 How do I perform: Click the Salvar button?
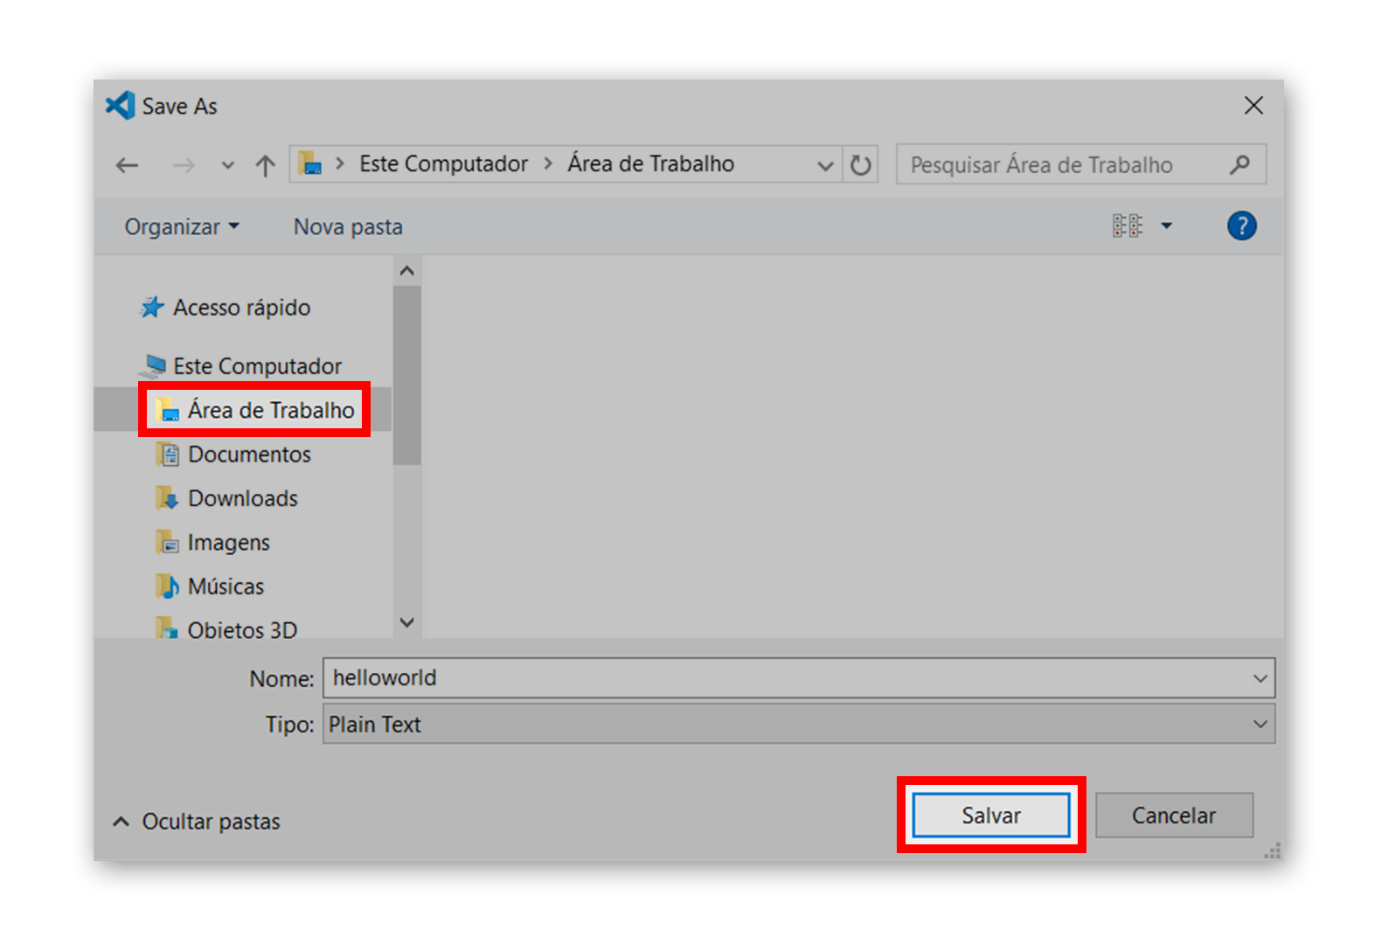[991, 816]
